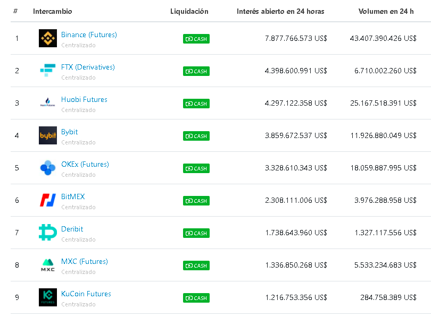Open the Bybit exchange link
Viewport: 431px width, 317px height.
point(70,132)
